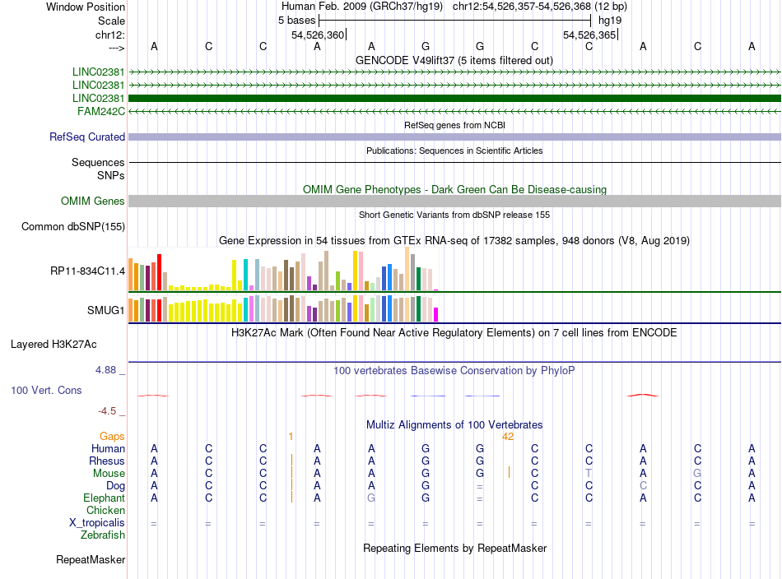Open the RefSeq Curated track label
Image resolution: width=782 pixels, height=579 pixels.
coord(86,137)
